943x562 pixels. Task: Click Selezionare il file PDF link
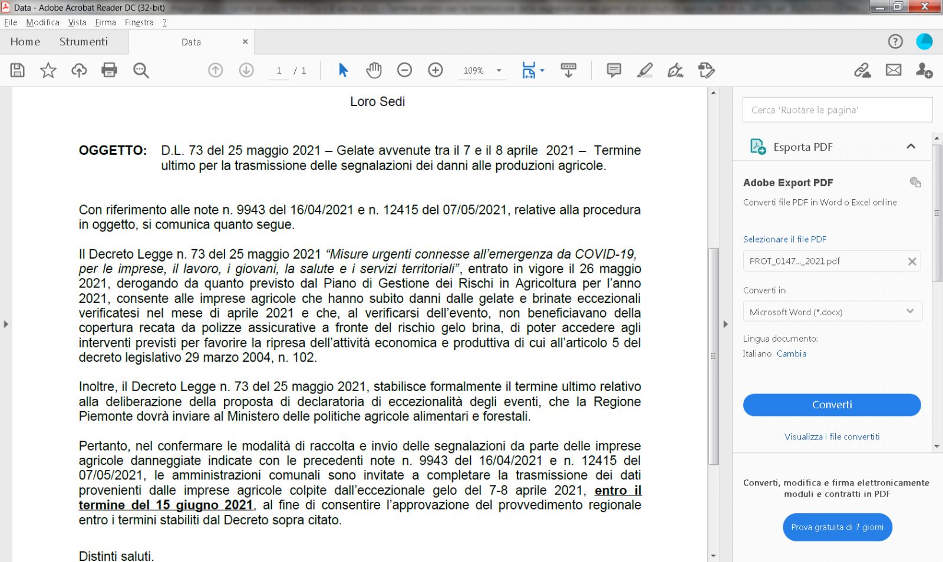pos(784,239)
